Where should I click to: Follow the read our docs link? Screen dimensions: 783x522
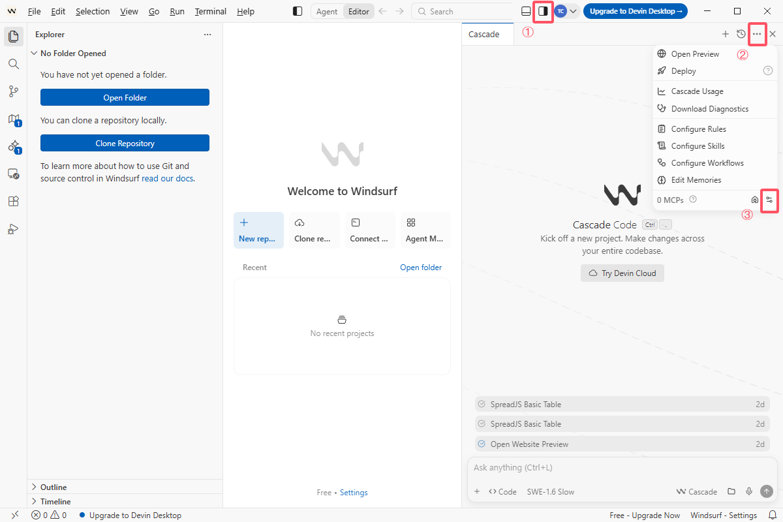(x=168, y=178)
